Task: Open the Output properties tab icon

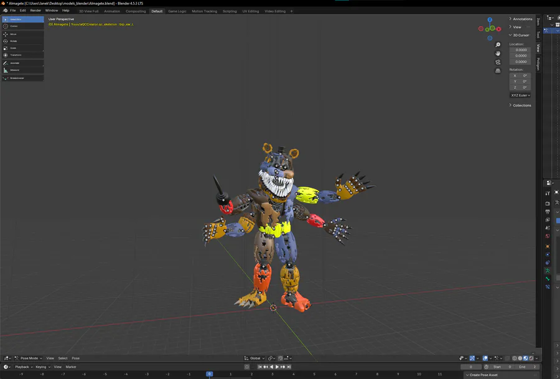Action: click(548, 212)
